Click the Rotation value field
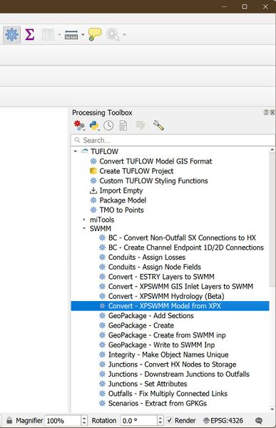The image size is (276, 428). point(139,420)
